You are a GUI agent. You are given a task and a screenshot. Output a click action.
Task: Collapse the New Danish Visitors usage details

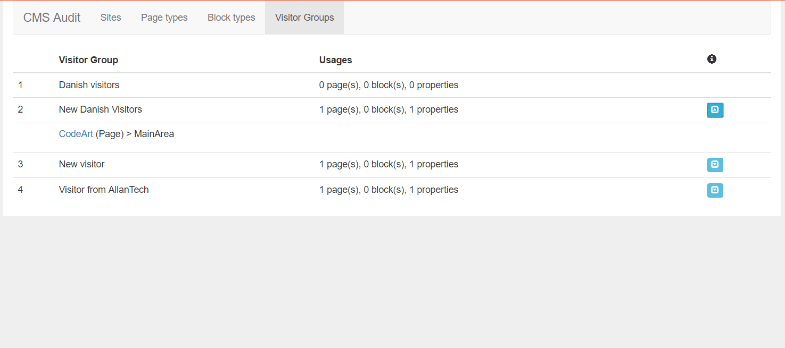(715, 110)
